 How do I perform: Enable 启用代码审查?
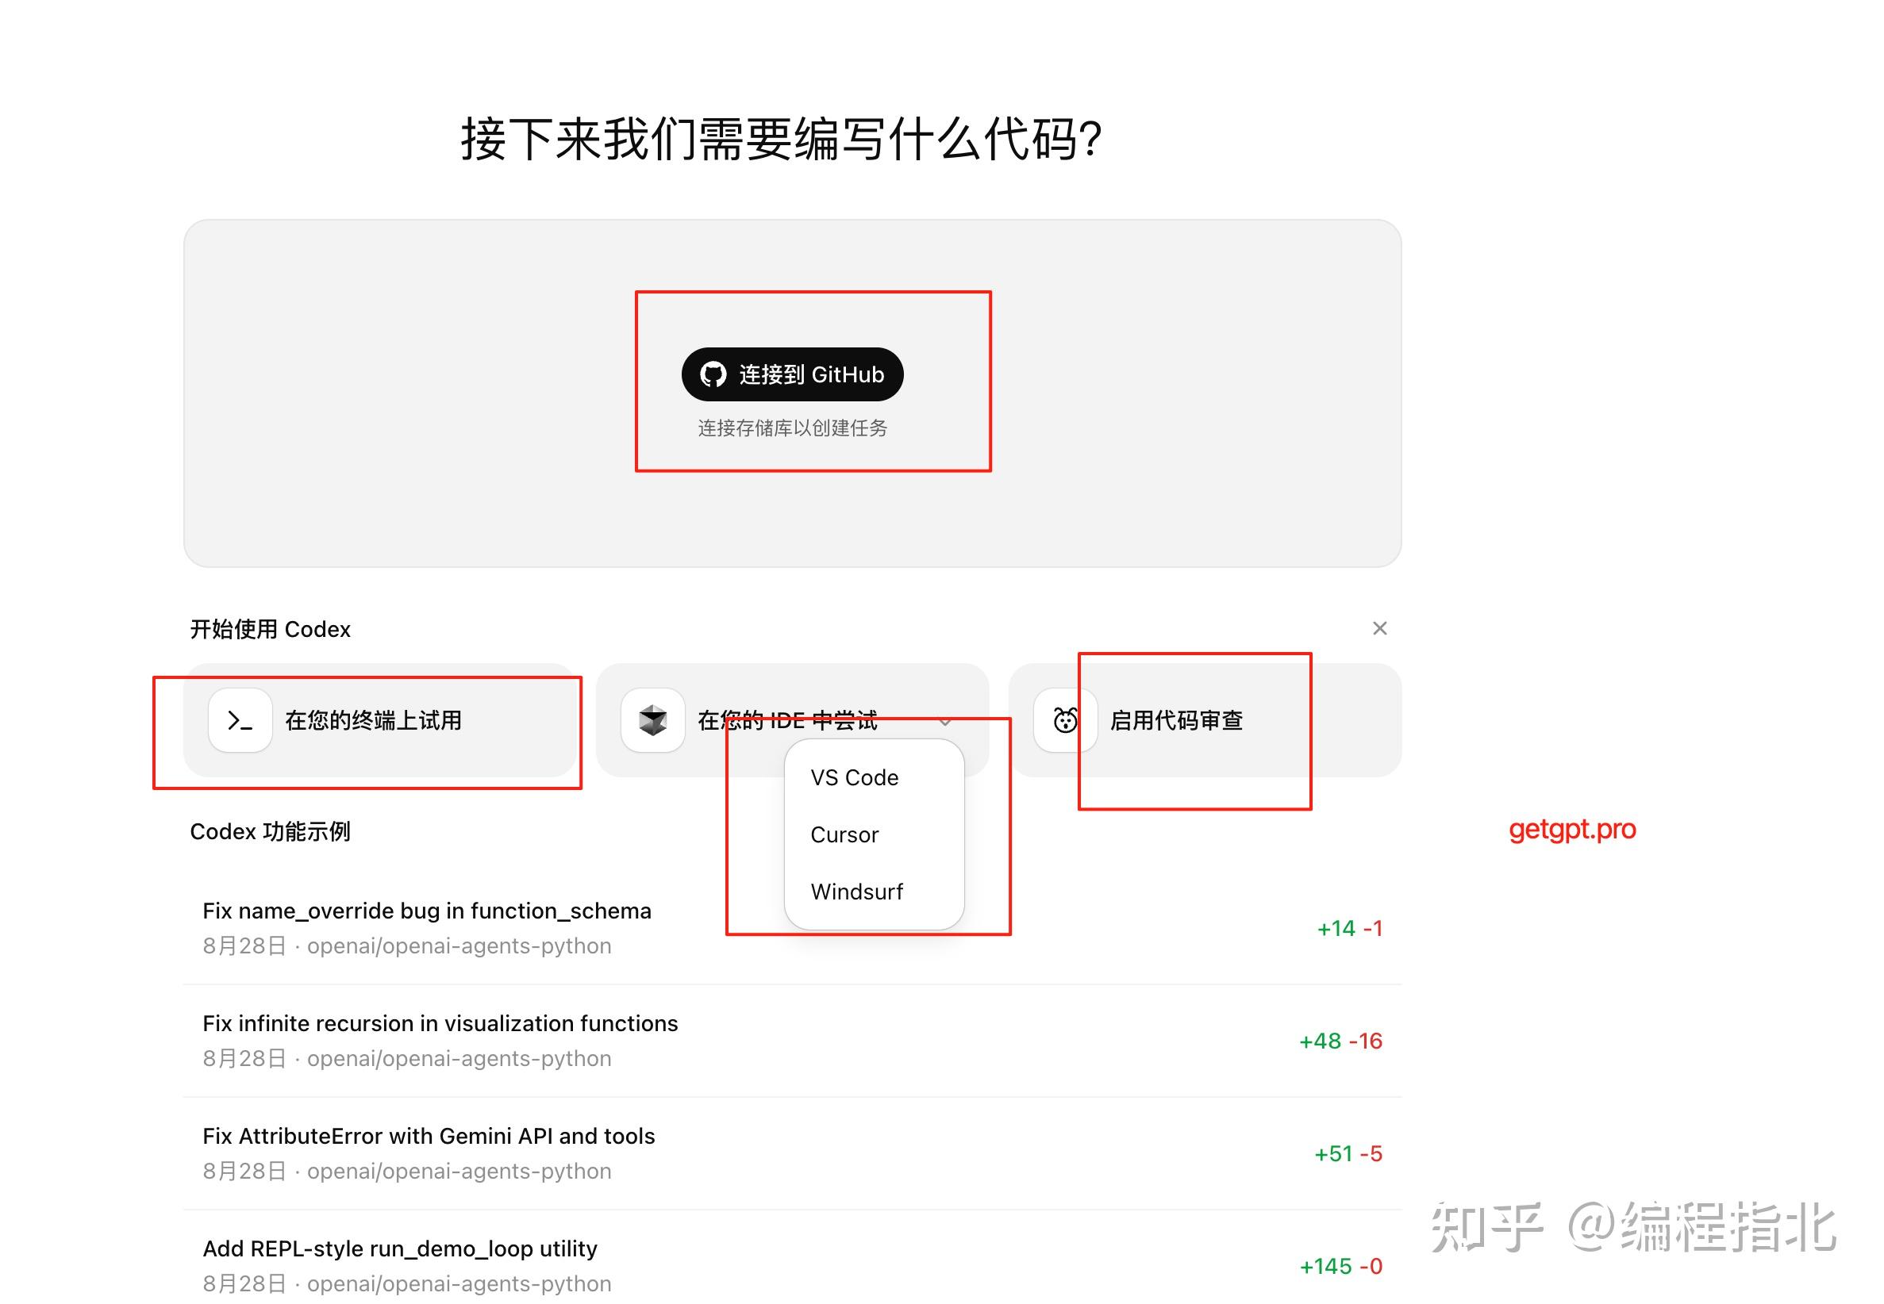(x=1177, y=719)
